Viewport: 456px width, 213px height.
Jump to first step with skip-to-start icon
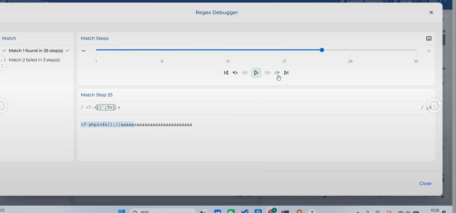(x=226, y=73)
